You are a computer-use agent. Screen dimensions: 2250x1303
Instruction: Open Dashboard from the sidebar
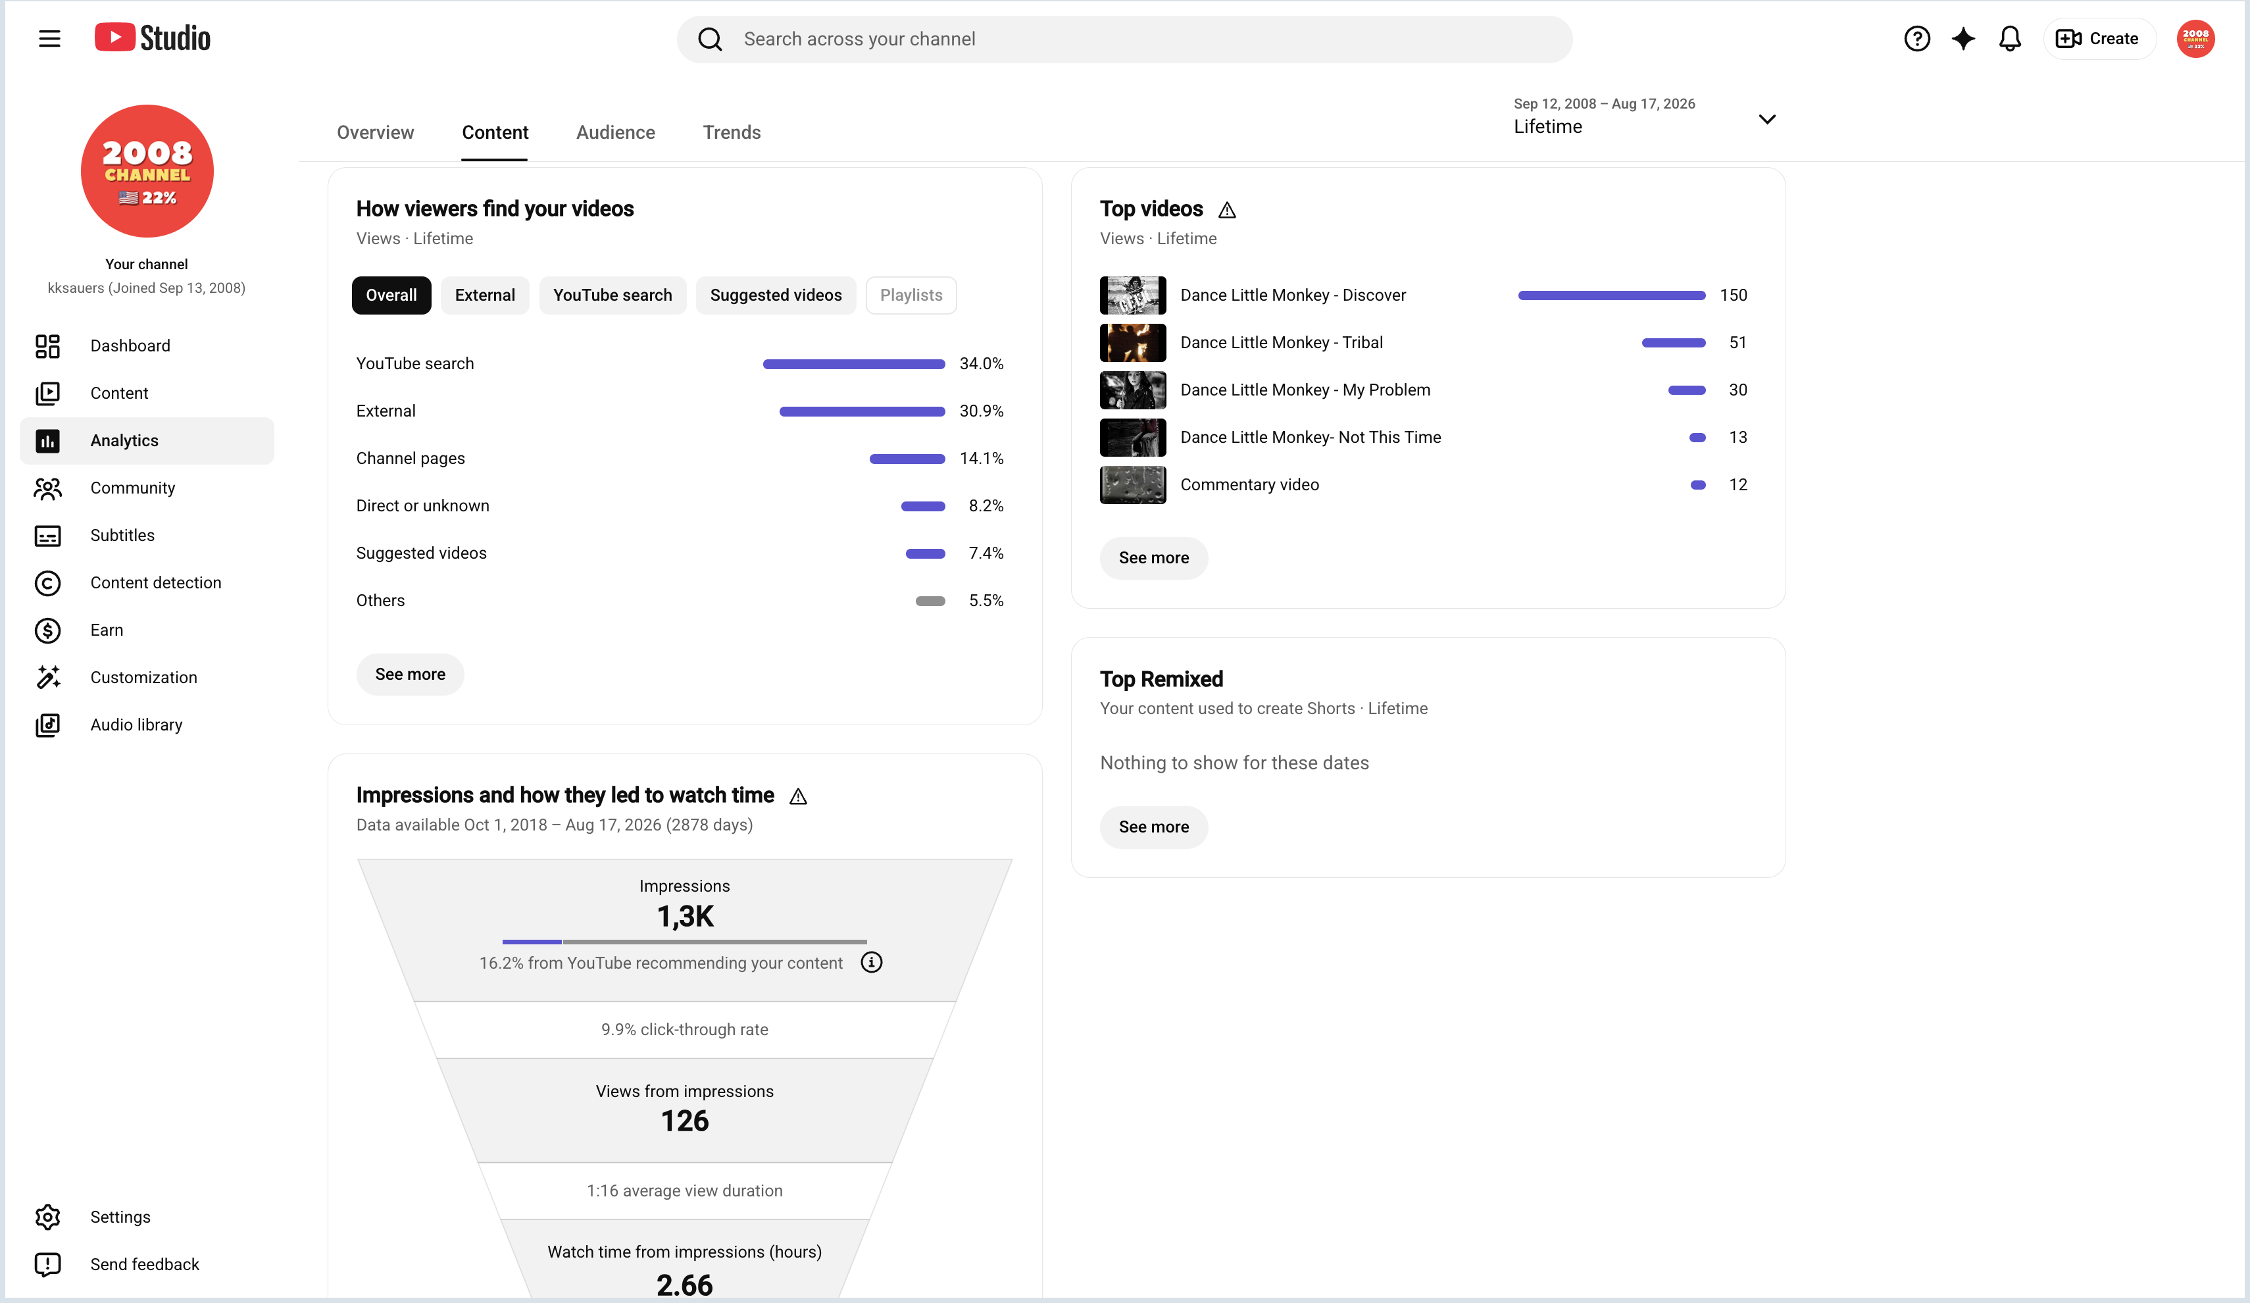click(147, 345)
